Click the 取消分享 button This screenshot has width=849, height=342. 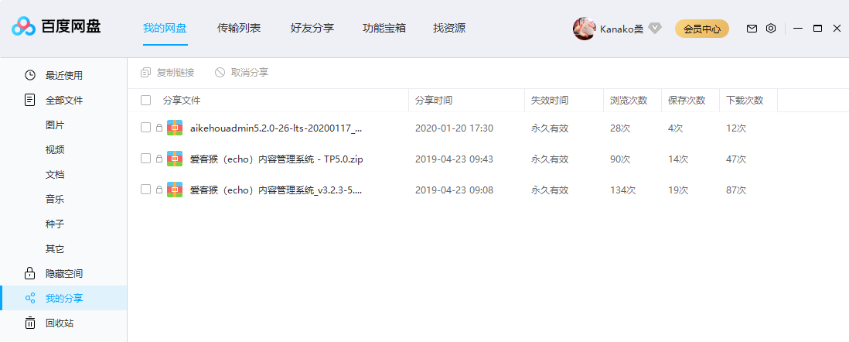[x=241, y=73]
